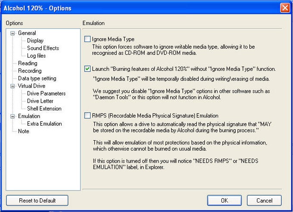Confirm settings with the OK button
The height and width of the screenshot is (212, 293).
(x=224, y=200)
